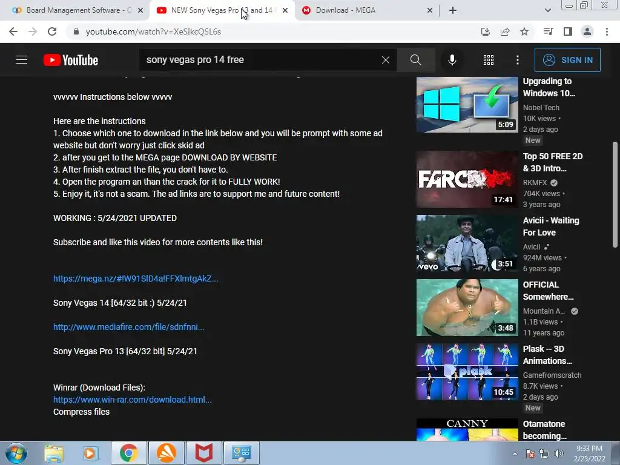
Task: Click the browser forward arrow
Action: pos(33,31)
